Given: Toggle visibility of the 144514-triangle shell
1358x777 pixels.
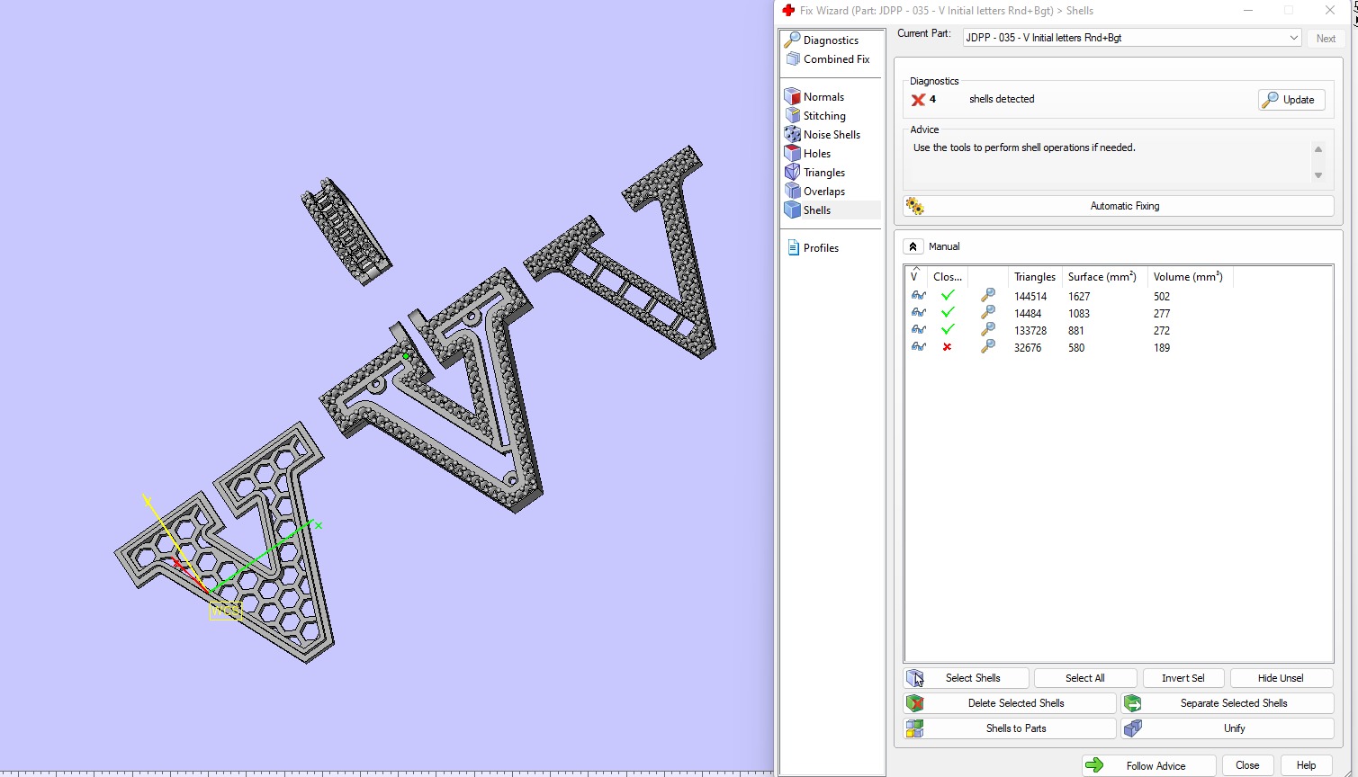Looking at the screenshot, I should (918, 296).
